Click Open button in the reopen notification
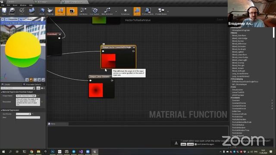 tap(183, 144)
